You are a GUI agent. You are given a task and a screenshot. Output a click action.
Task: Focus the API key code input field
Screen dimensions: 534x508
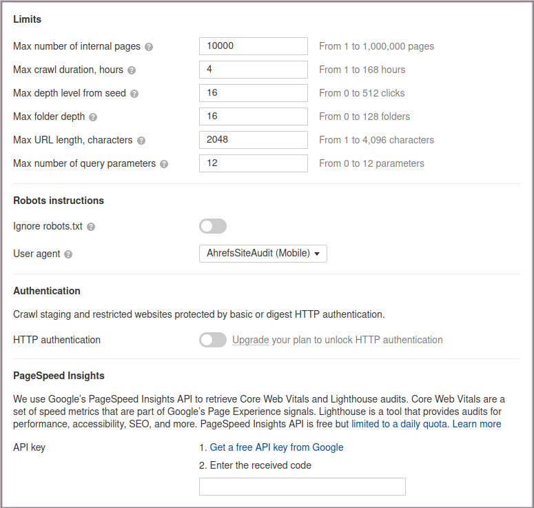[302, 487]
